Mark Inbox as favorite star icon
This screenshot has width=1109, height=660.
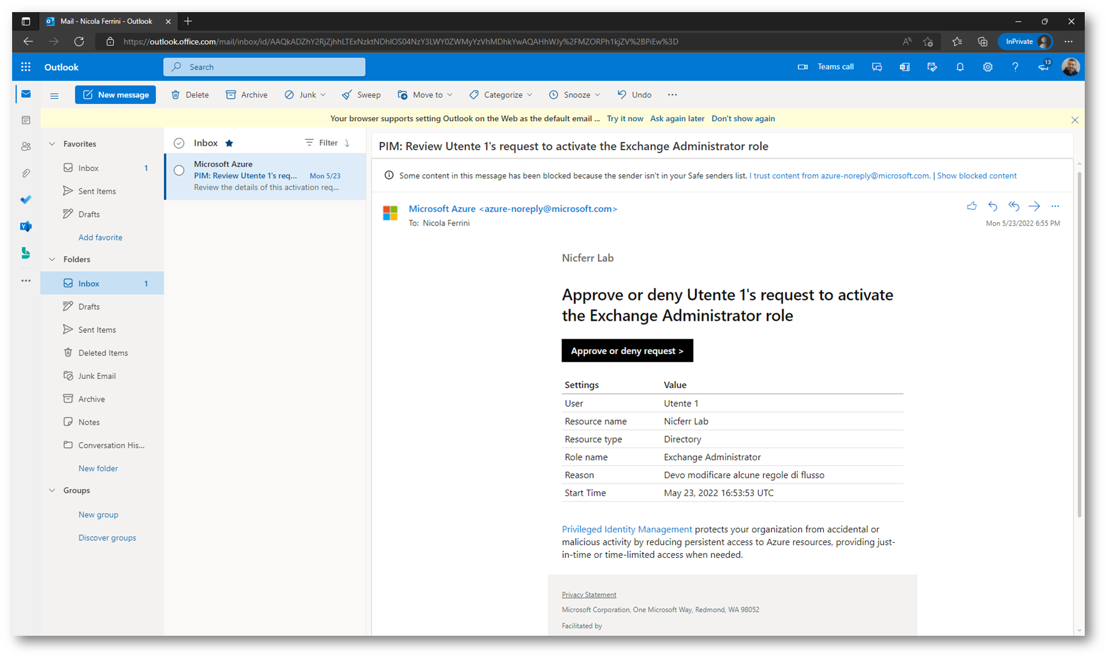pyautogui.click(x=229, y=143)
